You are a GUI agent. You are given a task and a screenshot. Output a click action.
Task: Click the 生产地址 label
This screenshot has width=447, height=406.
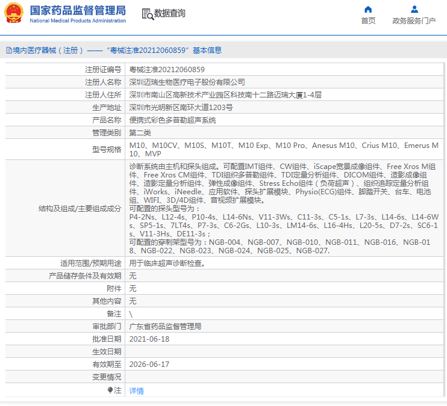tap(107, 107)
